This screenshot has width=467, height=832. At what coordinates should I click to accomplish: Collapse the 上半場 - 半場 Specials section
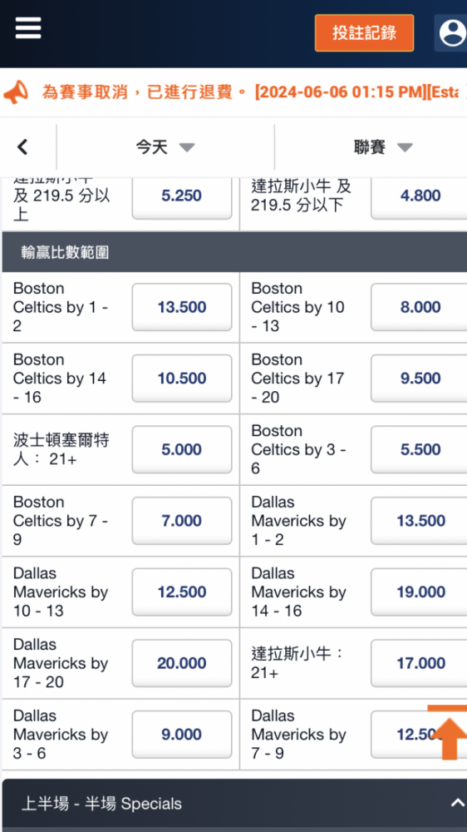click(458, 803)
